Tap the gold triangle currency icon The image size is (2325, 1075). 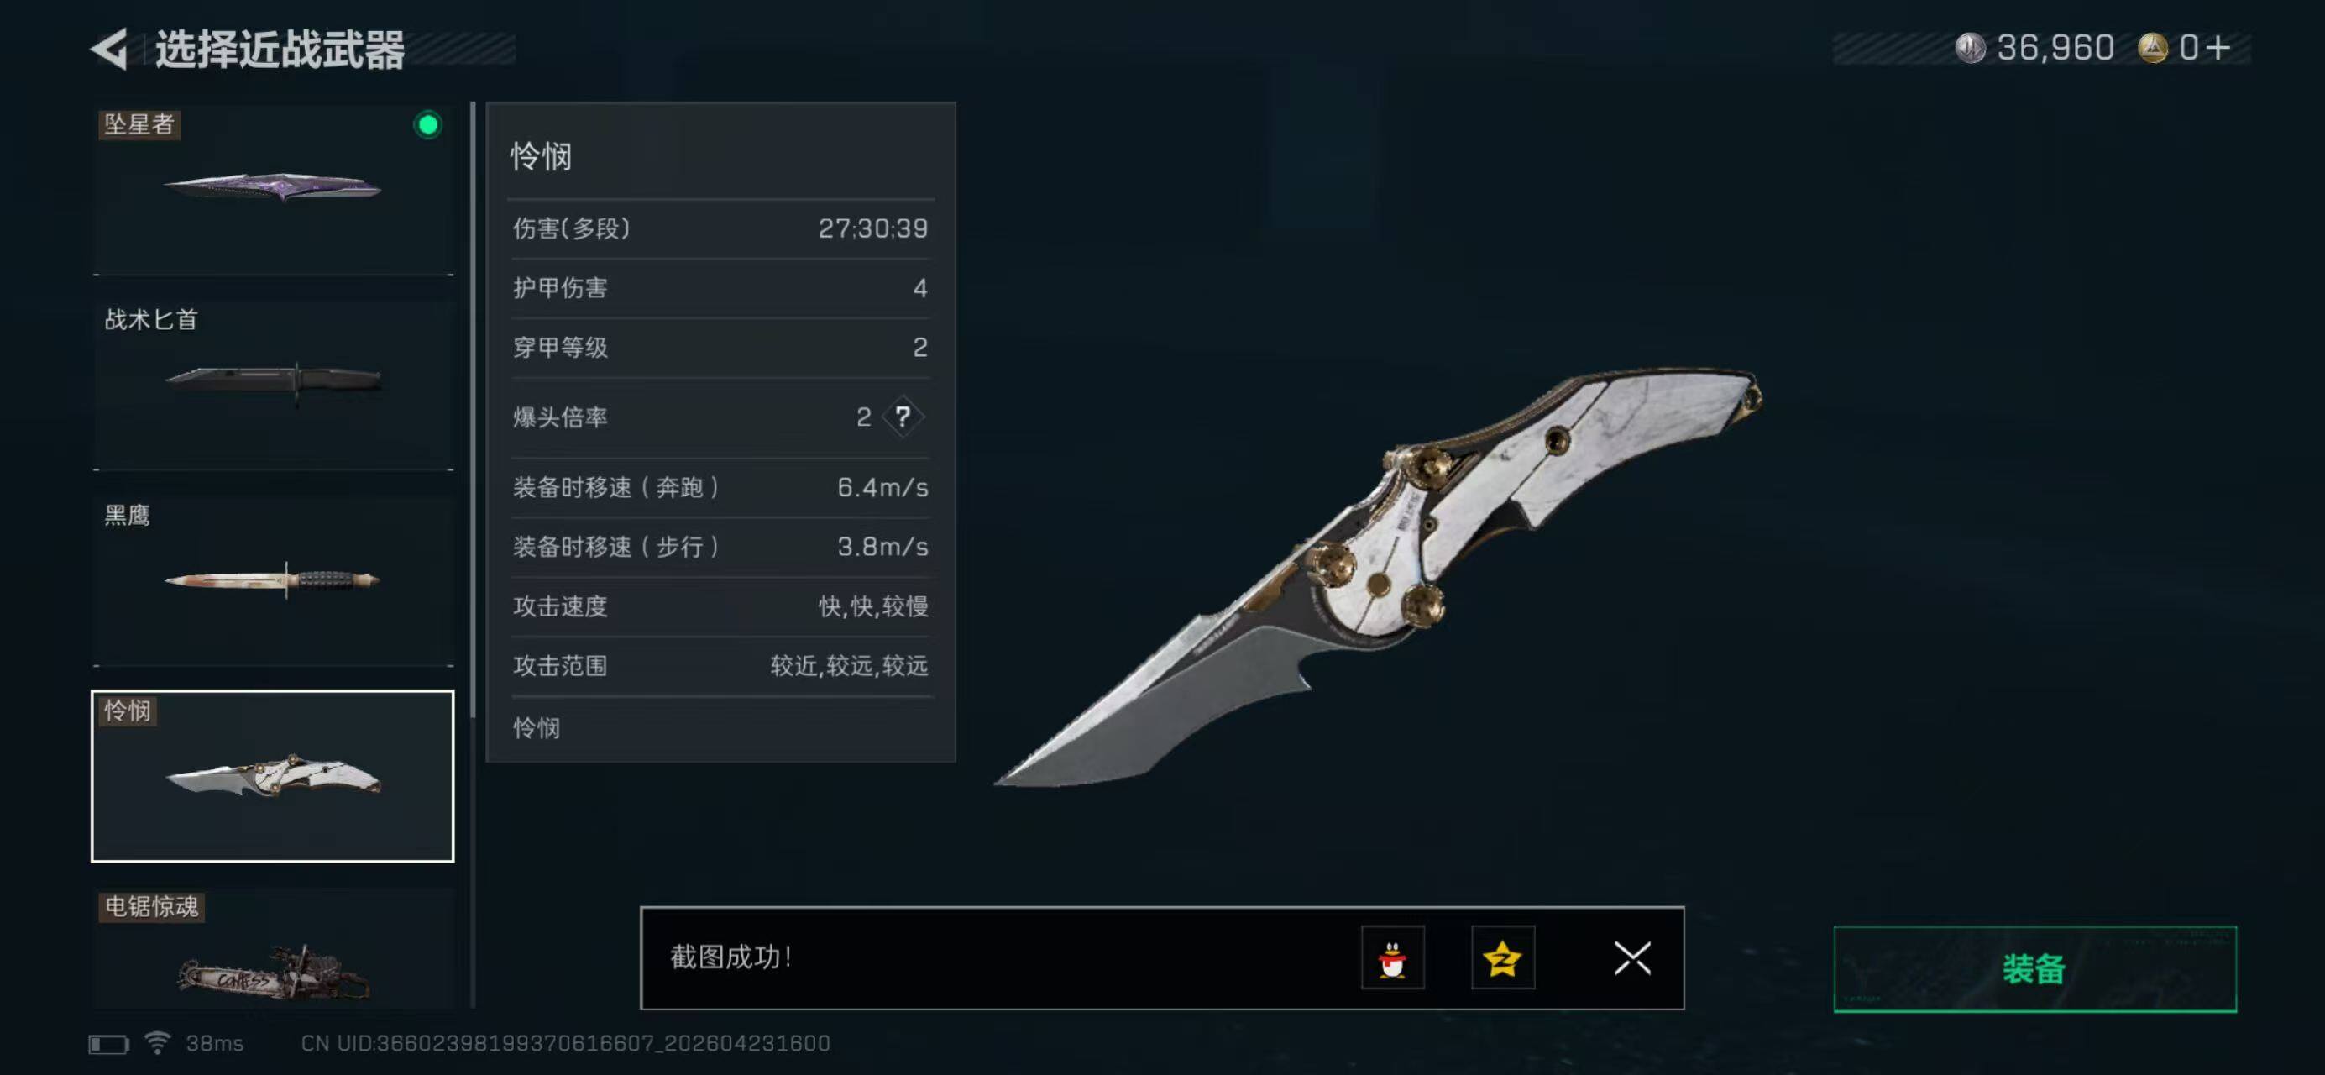tap(2153, 48)
